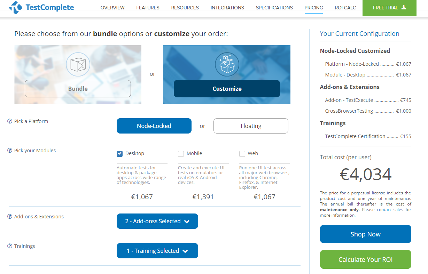Click the Calculate Your ROI button
Viewport: 428px width, 274px height.
click(x=365, y=259)
